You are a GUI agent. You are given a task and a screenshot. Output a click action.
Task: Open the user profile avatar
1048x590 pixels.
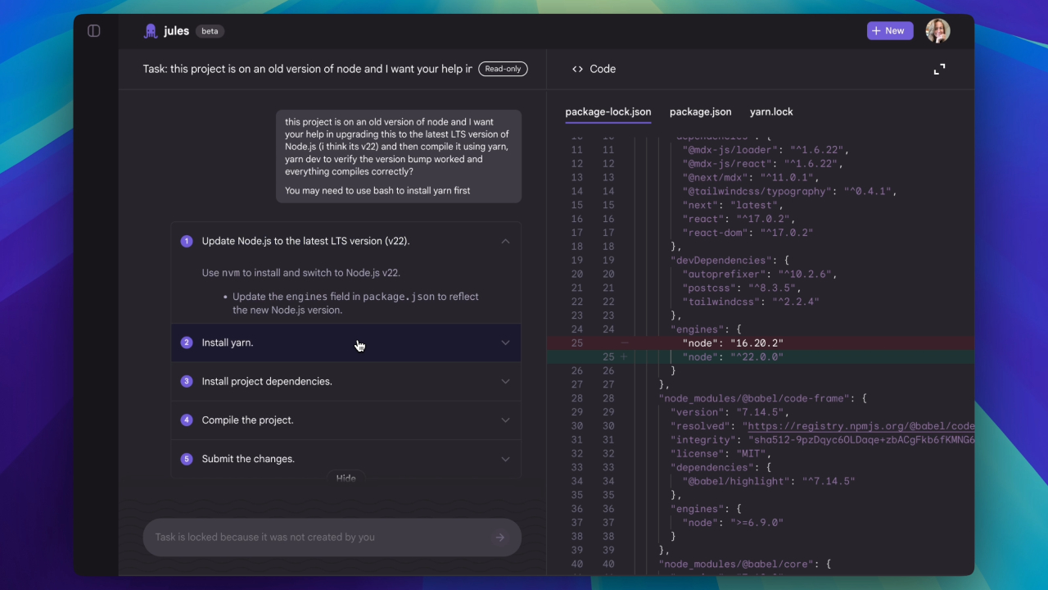937,31
